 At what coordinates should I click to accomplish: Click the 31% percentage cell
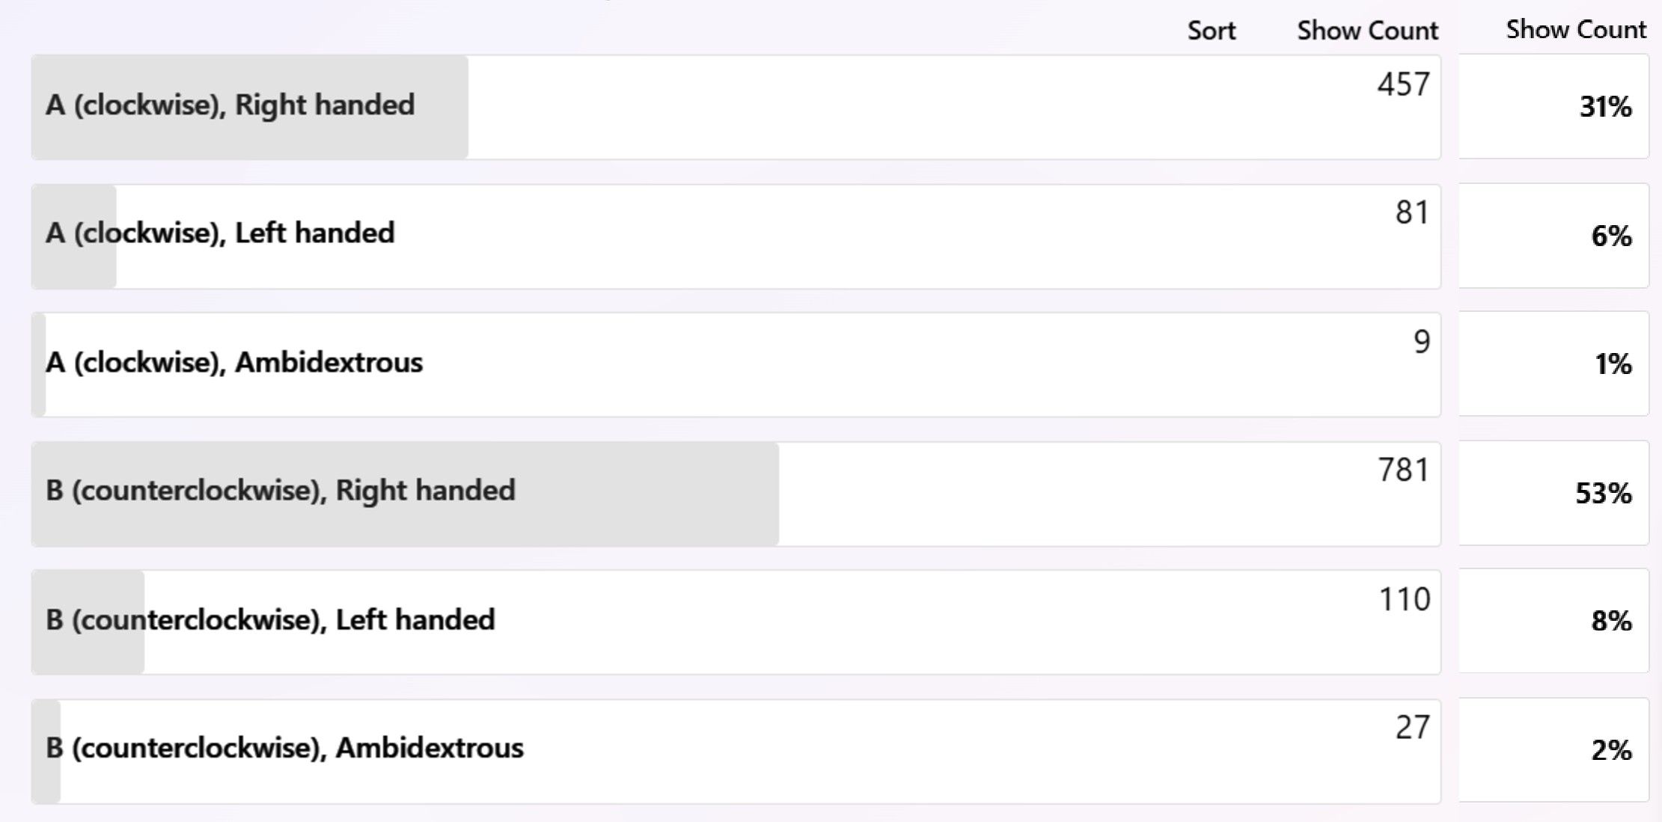tap(1554, 106)
